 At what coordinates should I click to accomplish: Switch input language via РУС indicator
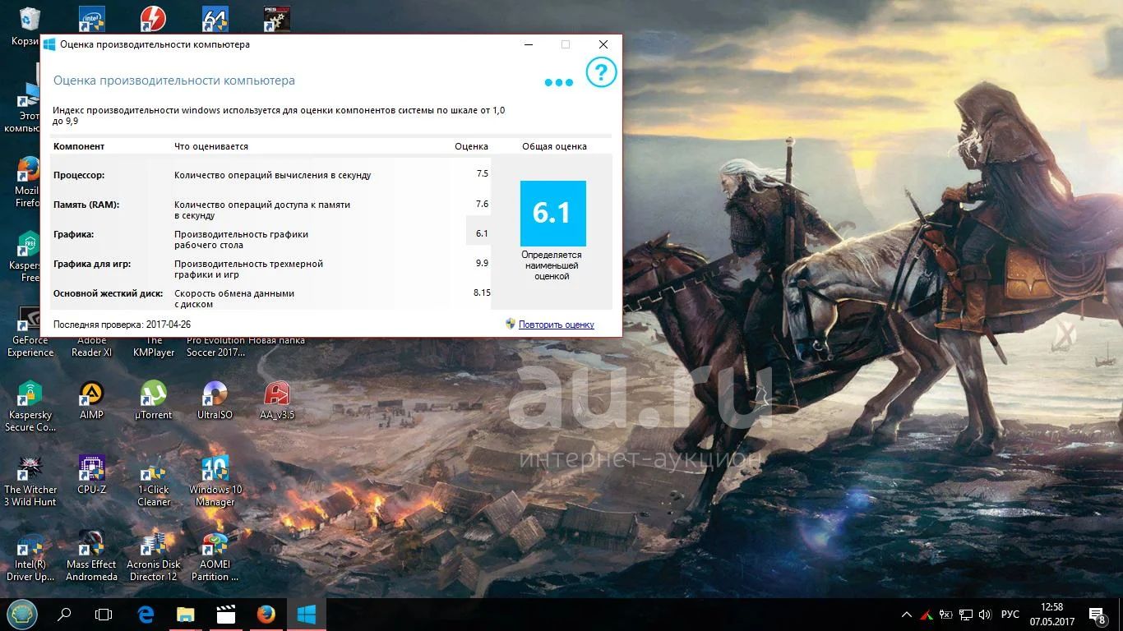click(1010, 615)
